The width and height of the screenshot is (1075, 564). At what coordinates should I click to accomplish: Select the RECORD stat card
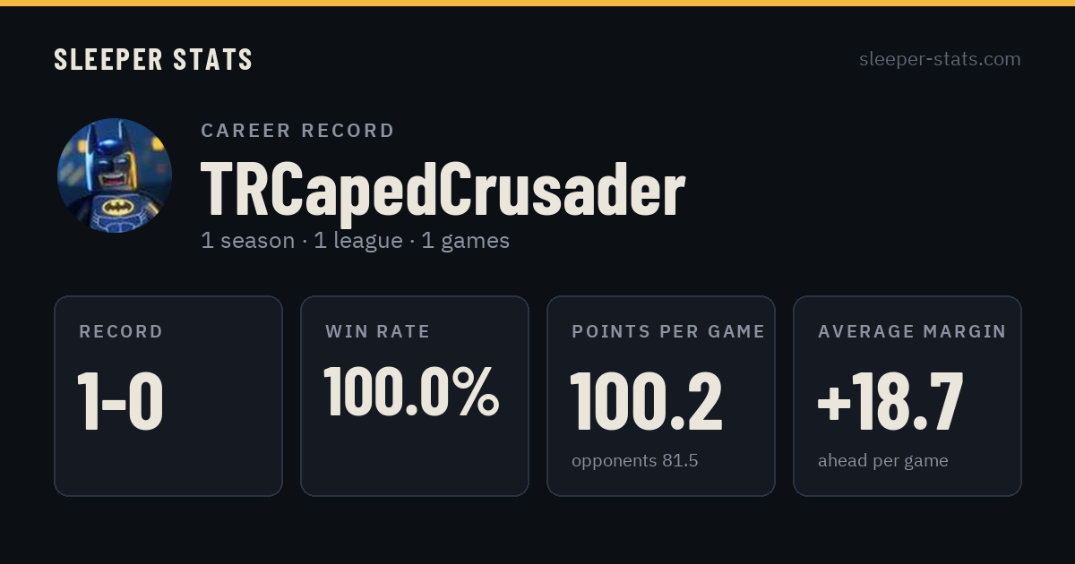tap(168, 396)
